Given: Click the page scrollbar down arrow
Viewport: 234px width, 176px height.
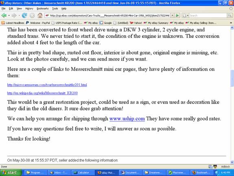Looking at the screenshot, I should (x=232, y=162).
